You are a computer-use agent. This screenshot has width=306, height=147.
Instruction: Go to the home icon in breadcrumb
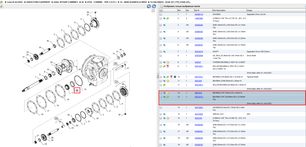pyautogui.click(x=1, y=2)
